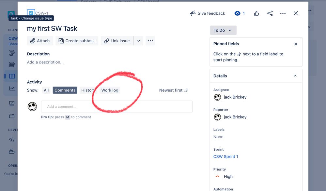Collapse the Details section chevron

tap(295, 76)
